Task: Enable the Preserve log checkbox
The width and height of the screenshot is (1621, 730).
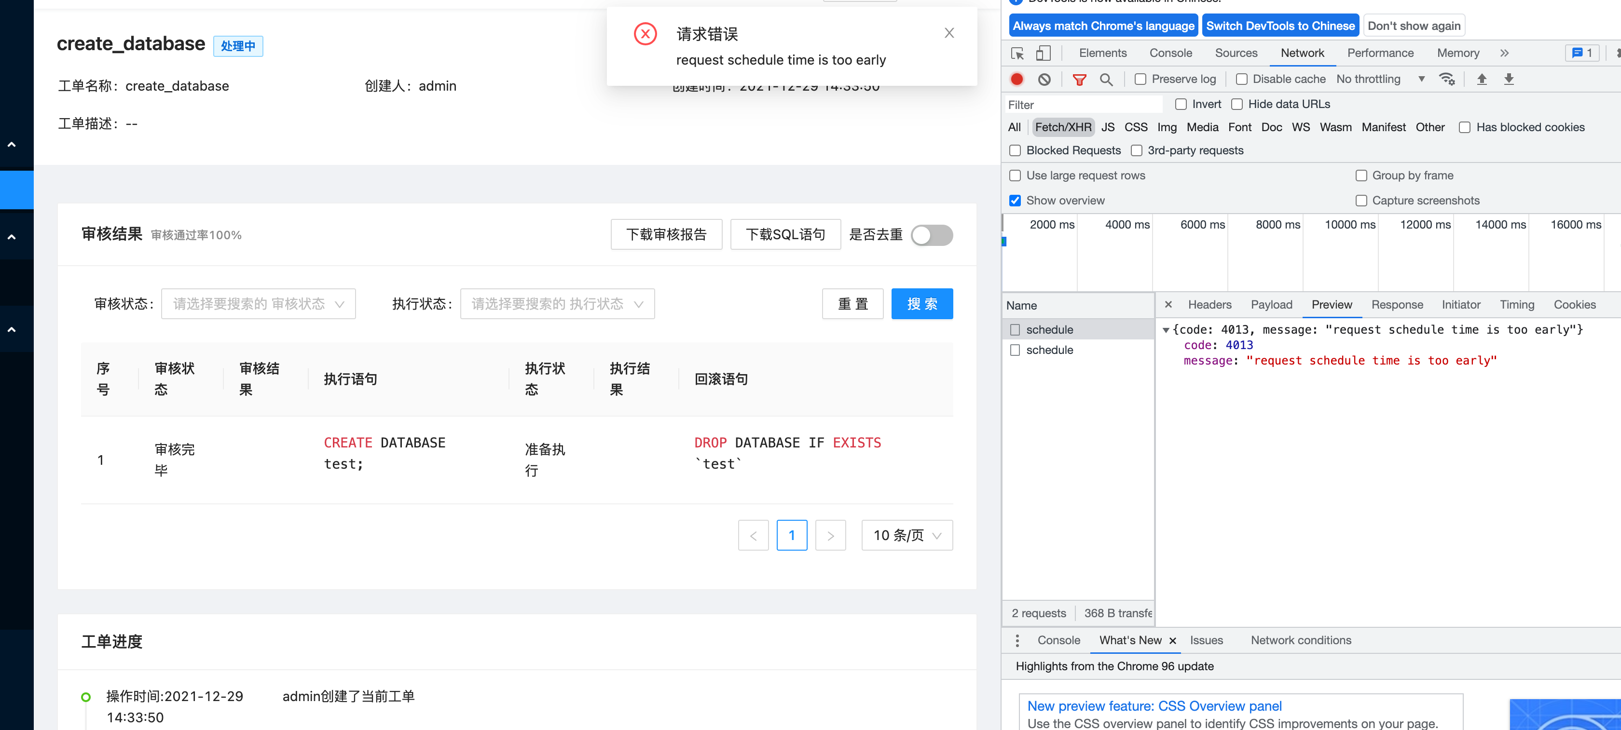Action: click(1140, 79)
